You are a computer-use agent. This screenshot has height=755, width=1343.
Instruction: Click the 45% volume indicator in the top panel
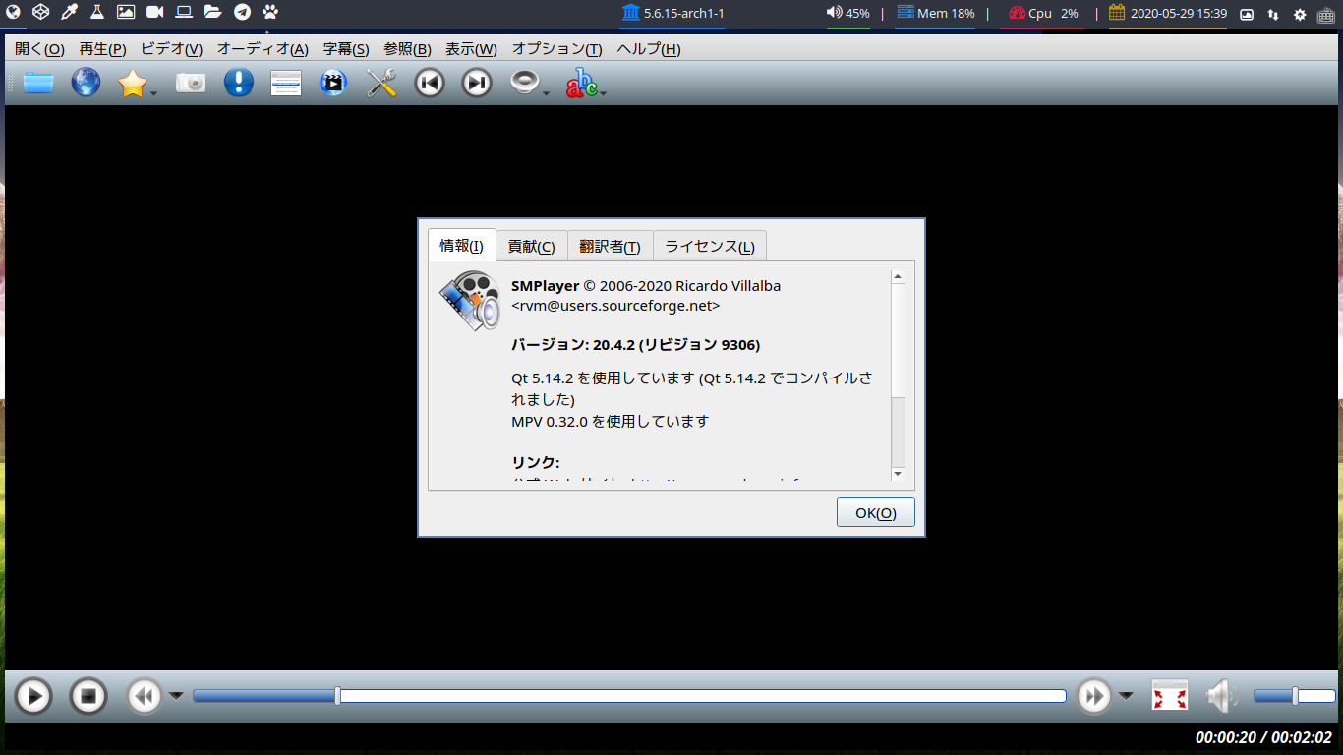[x=847, y=14]
